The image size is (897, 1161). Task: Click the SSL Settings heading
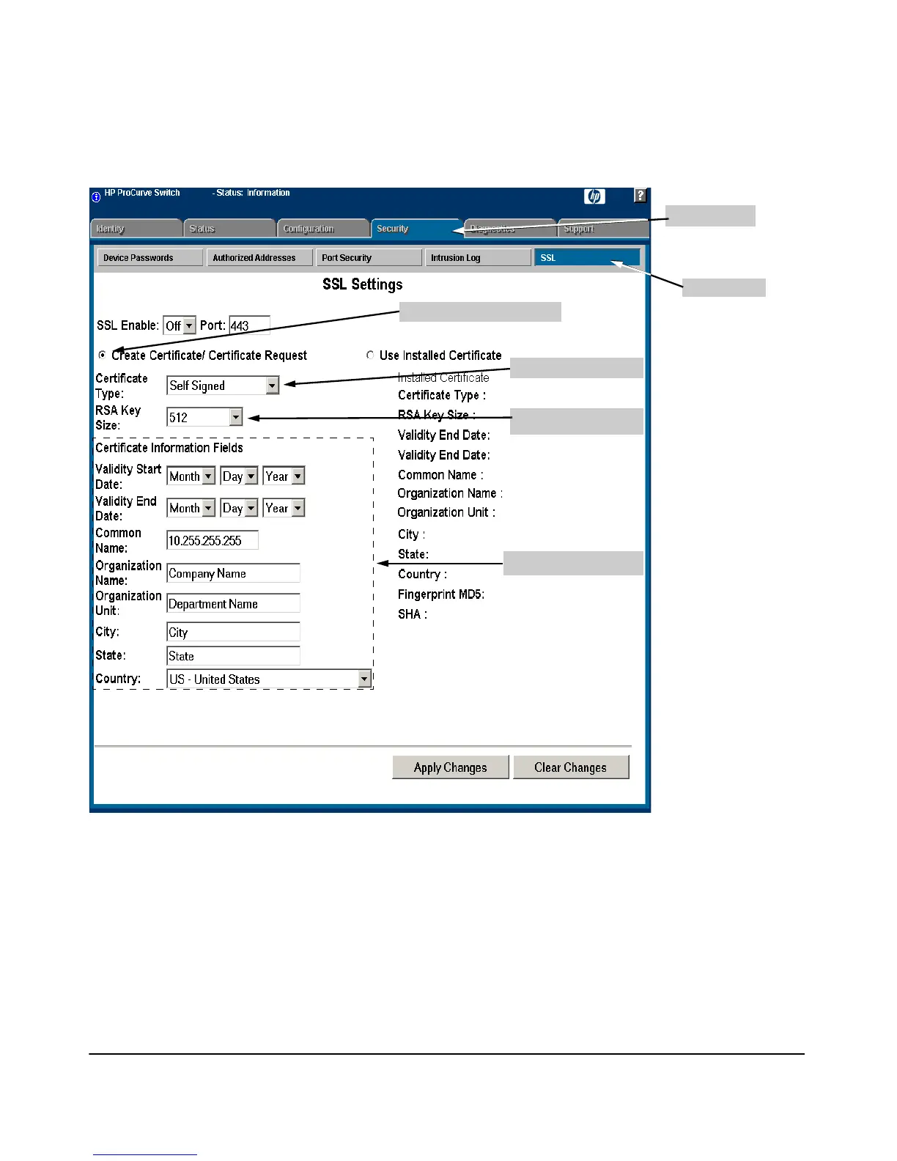point(363,284)
